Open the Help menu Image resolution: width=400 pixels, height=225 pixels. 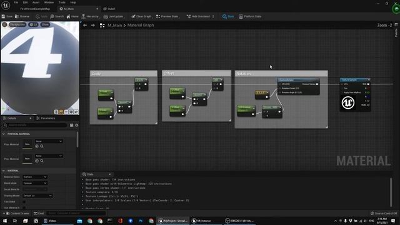73,2
